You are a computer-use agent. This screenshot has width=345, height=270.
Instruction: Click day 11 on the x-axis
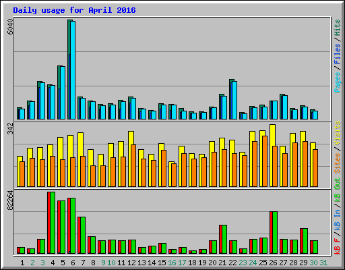(121, 263)
